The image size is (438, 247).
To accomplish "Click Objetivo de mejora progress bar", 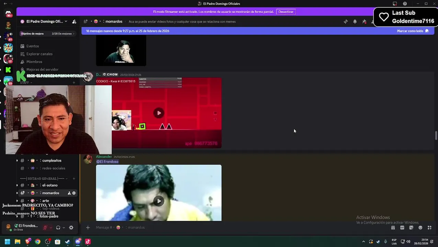I will (48, 34).
